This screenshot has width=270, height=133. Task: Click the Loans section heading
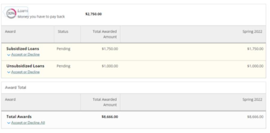23,11
